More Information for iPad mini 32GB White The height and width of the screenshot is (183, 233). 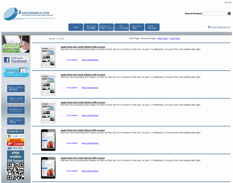pos(90,88)
